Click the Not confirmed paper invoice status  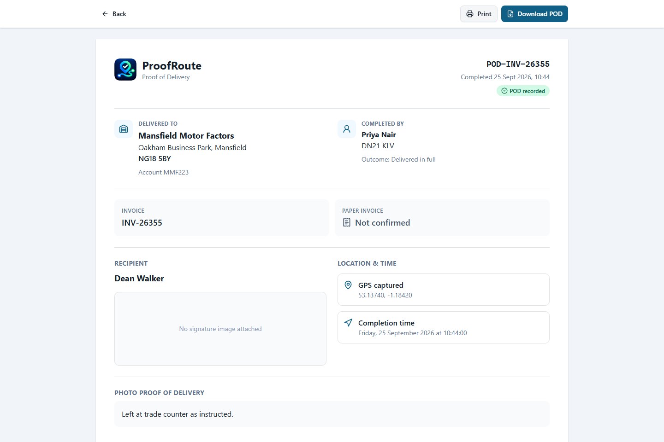(x=382, y=223)
